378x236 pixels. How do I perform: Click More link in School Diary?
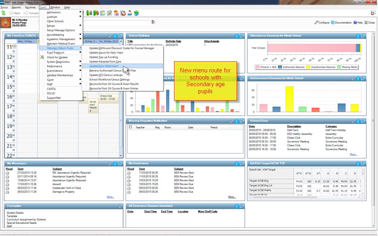click(353, 154)
